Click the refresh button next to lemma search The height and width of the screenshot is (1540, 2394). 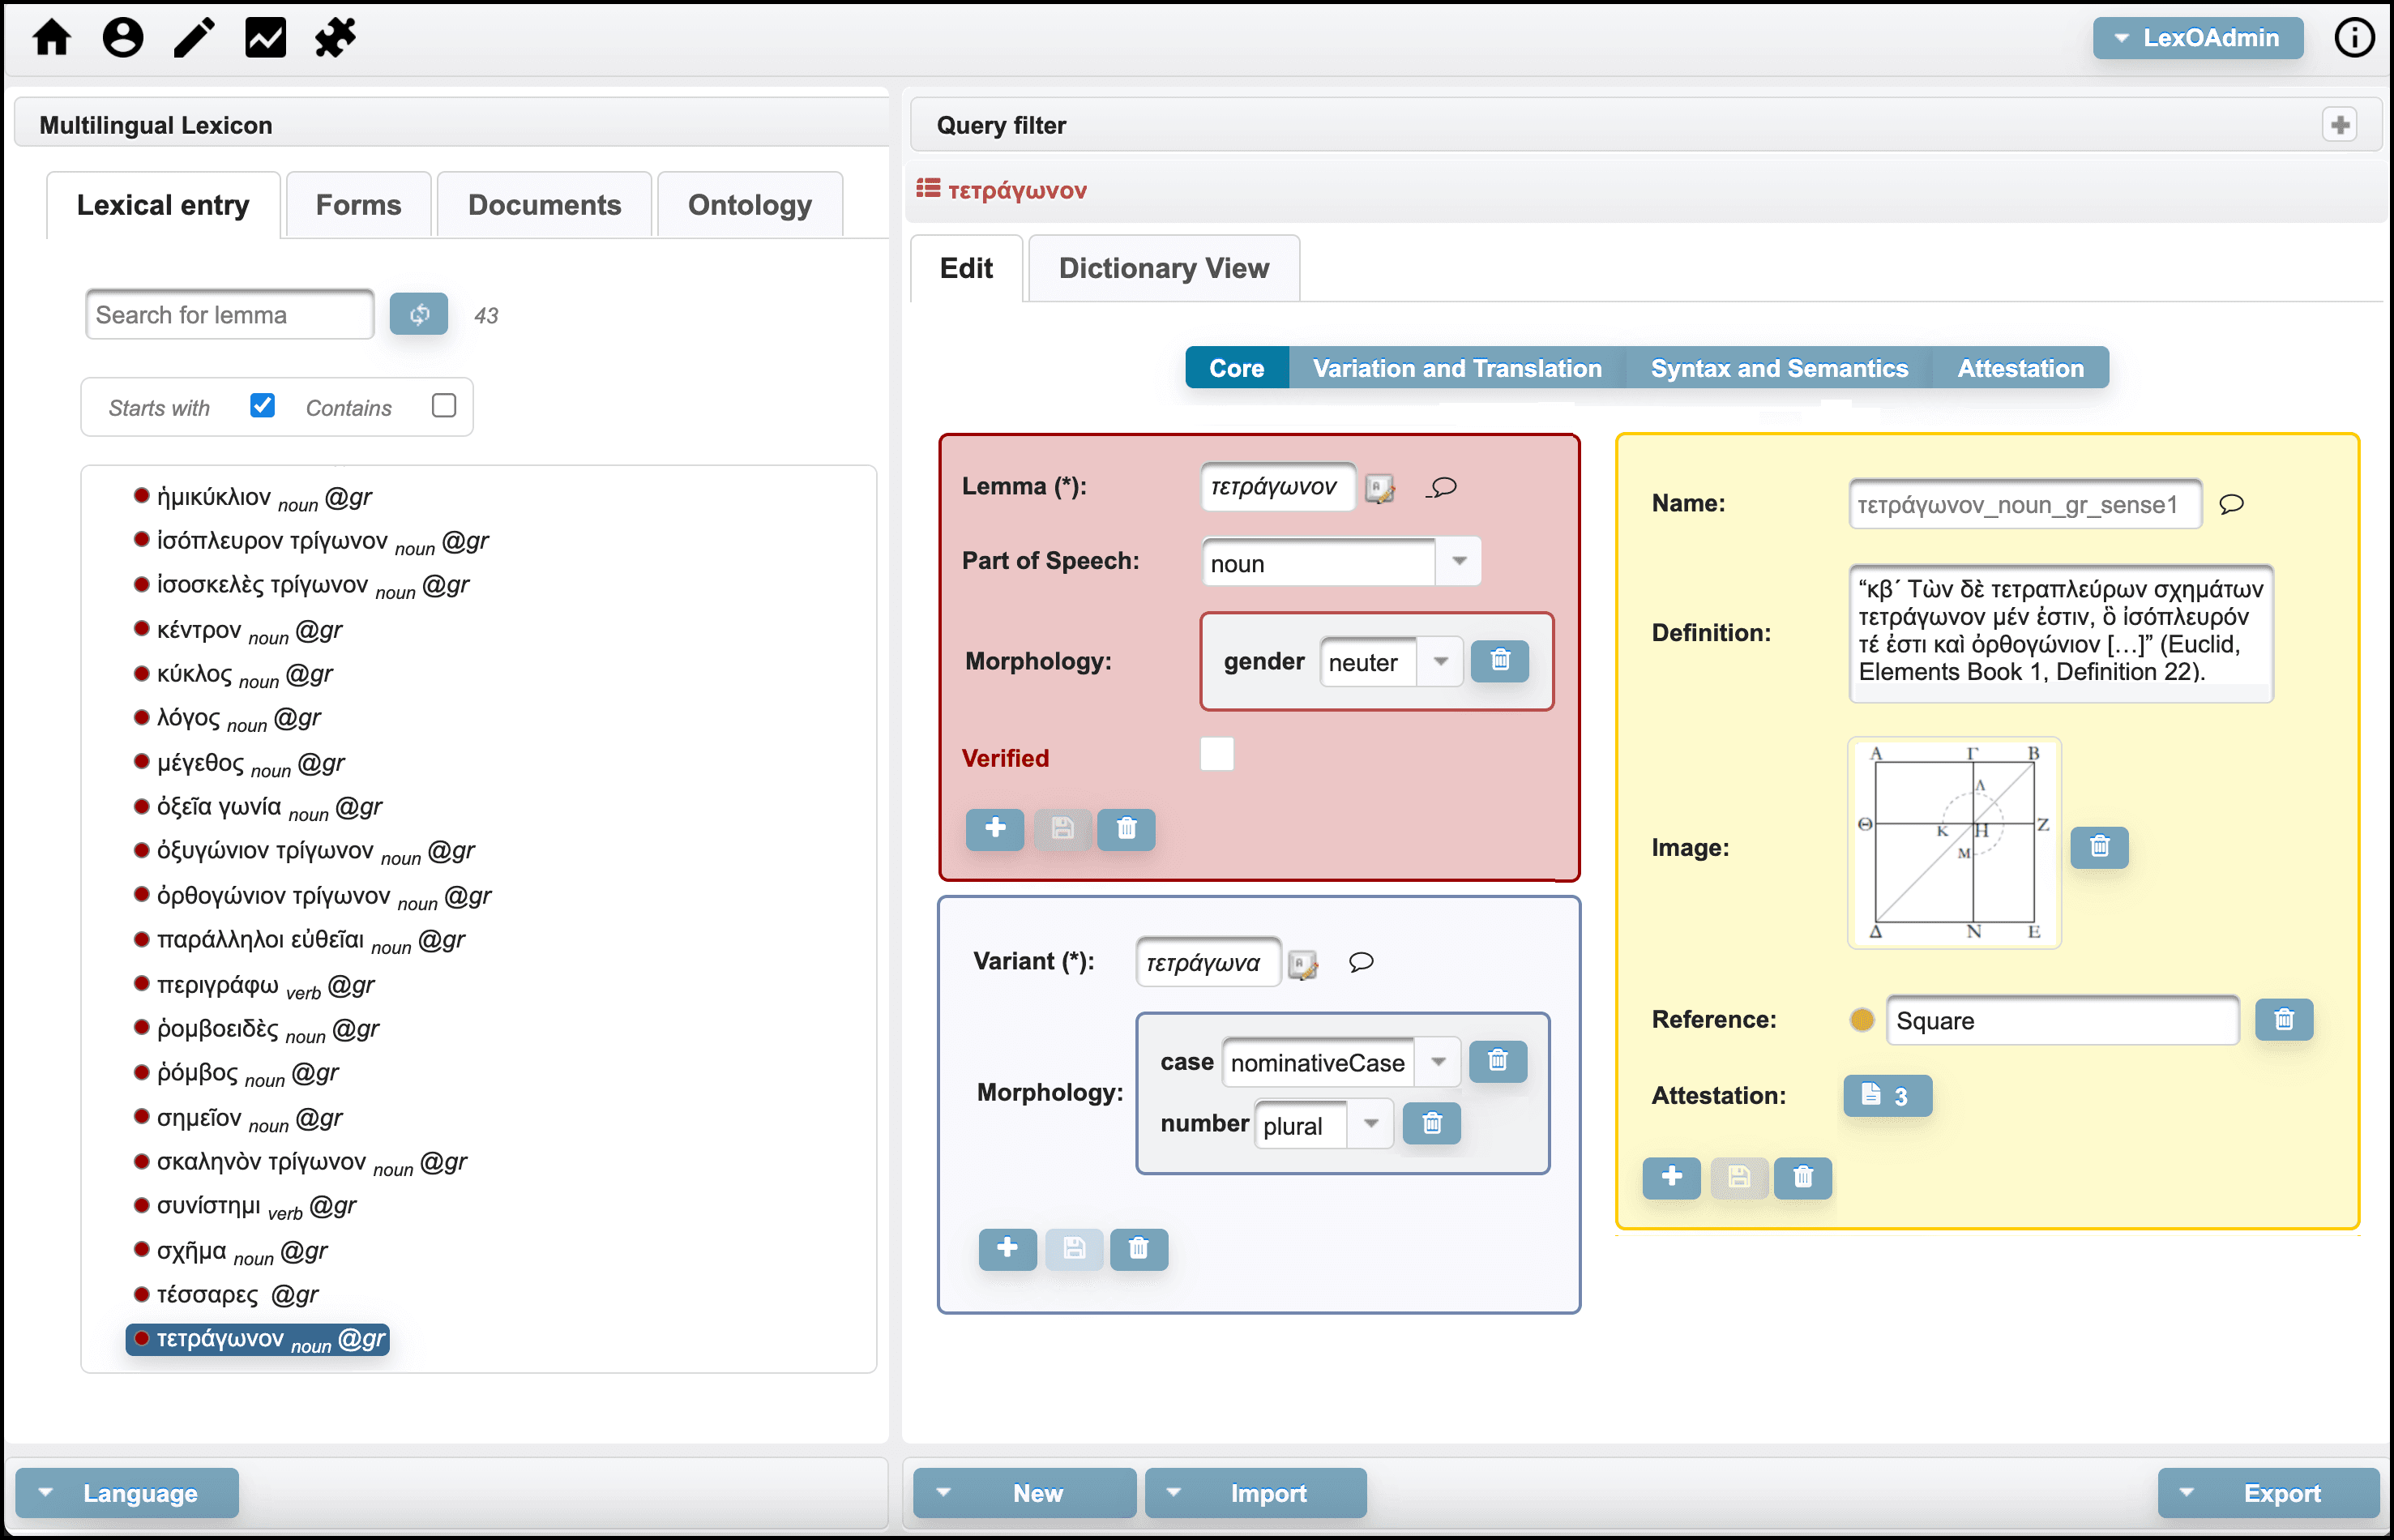pyautogui.click(x=419, y=314)
